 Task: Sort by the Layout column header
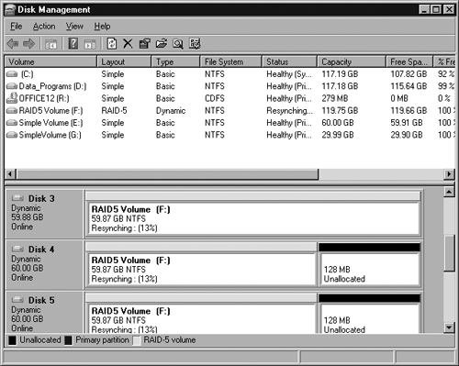tap(124, 61)
